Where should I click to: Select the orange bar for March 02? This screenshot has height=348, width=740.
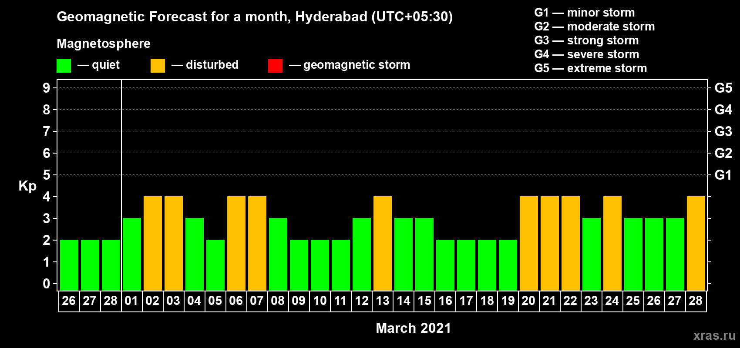click(x=153, y=243)
